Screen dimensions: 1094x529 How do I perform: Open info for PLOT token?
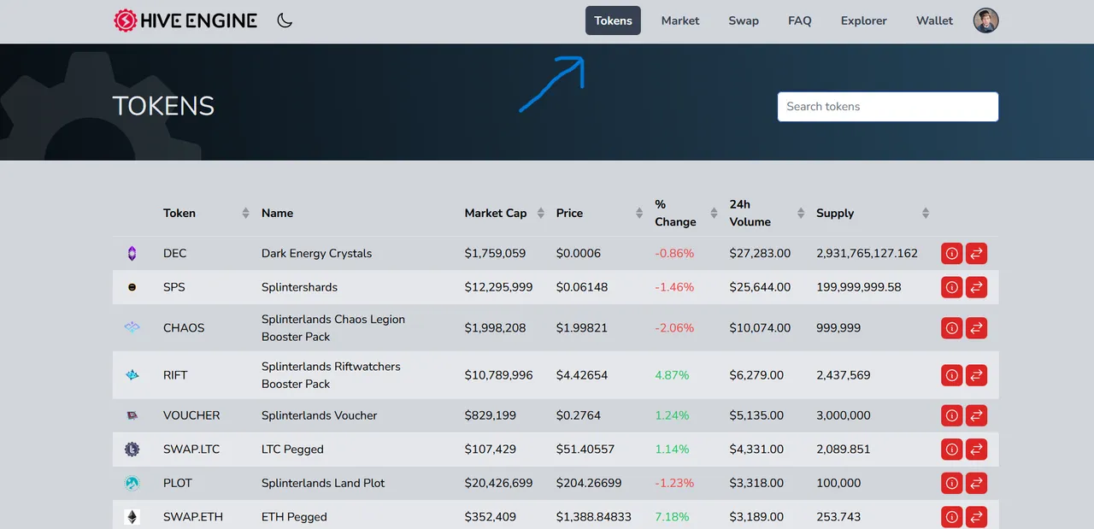click(x=951, y=483)
